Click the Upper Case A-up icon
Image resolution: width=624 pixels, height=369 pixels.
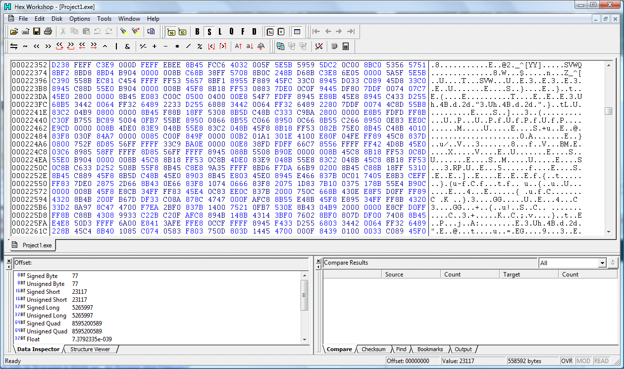238,46
